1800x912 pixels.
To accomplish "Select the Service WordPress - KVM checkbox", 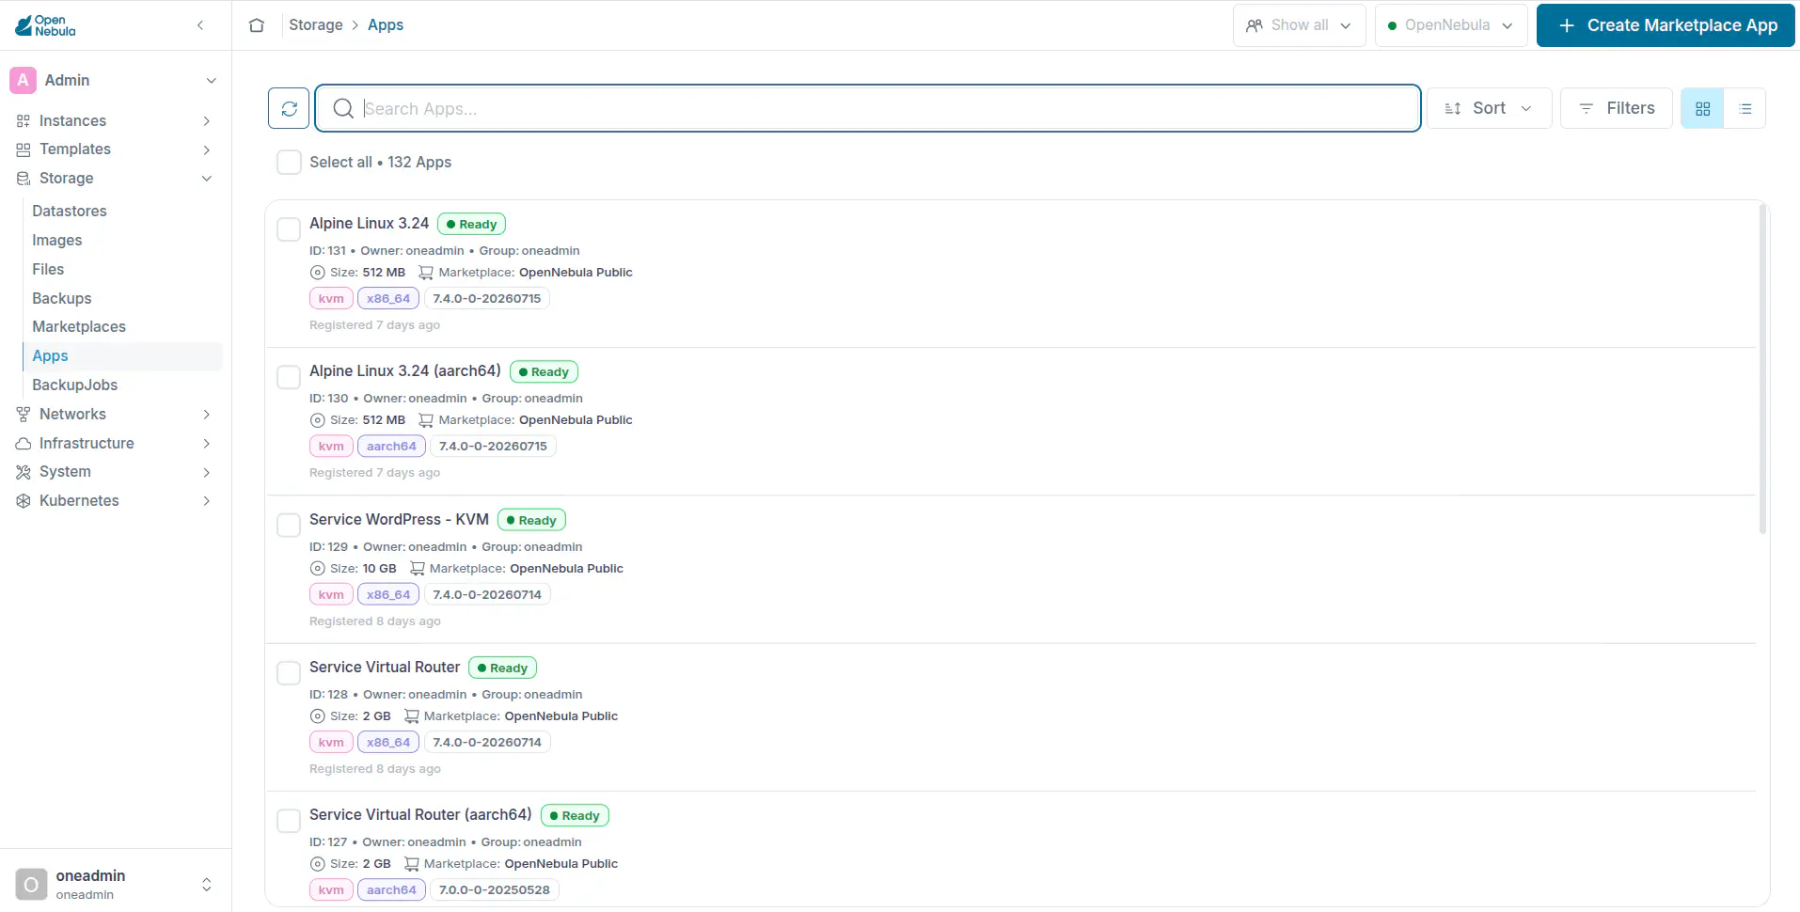I will (289, 526).
